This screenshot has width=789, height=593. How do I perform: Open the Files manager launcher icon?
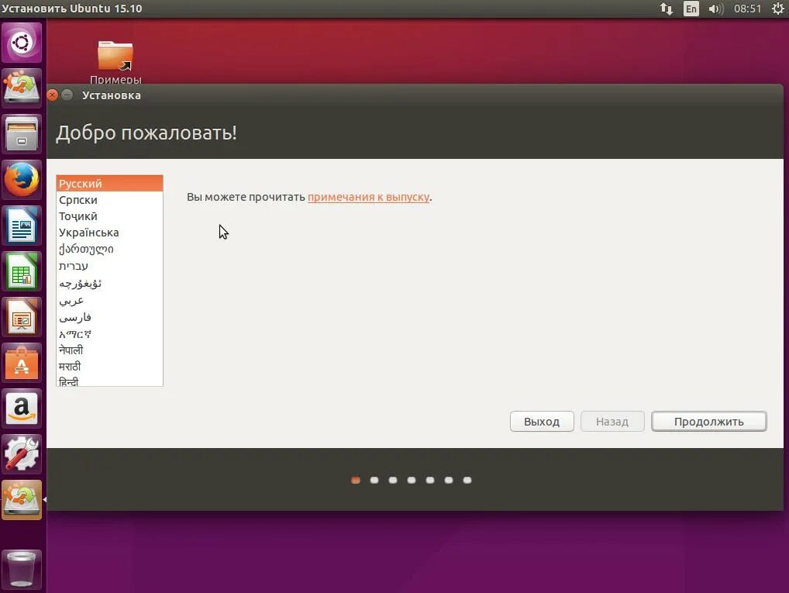click(22, 133)
